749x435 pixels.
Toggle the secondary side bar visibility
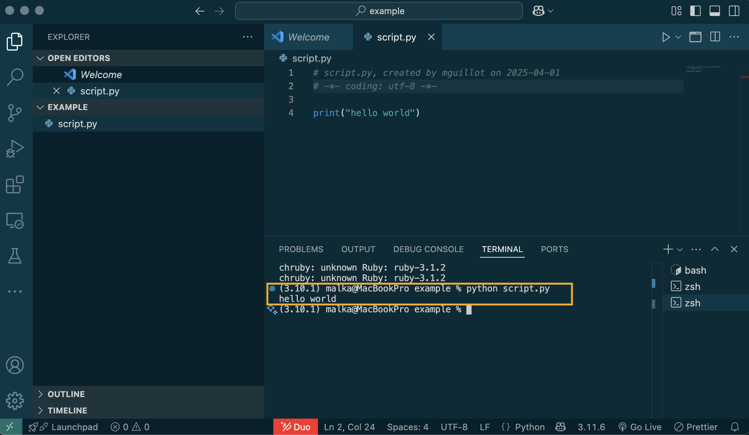734,11
